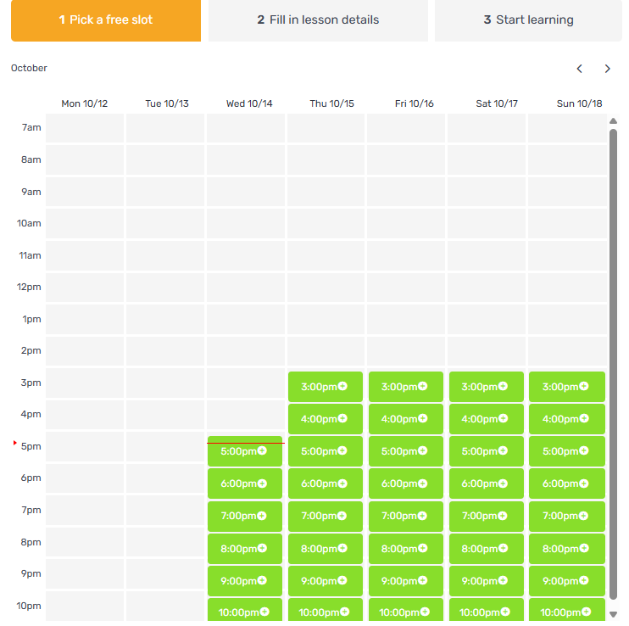Book Wednesday 10/14 8:00pm slot
Image resolution: width=629 pixels, height=626 pixels.
[245, 549]
